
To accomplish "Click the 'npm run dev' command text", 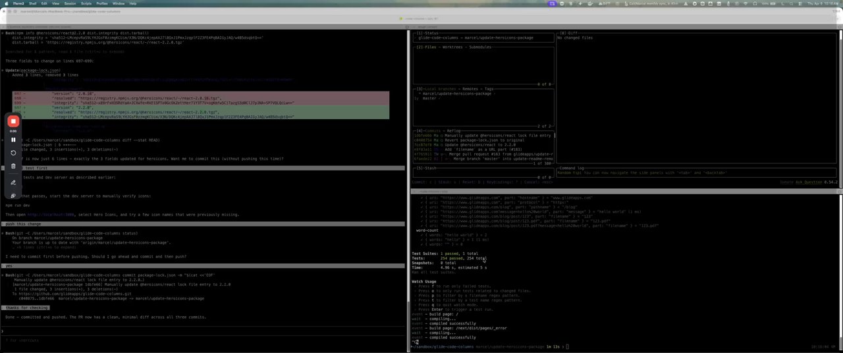I will coord(18,205).
